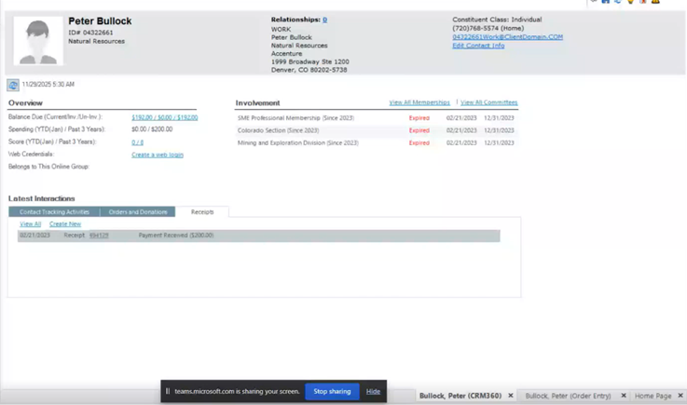Viewport: 687px width, 405px height.
Task: Click Peter Bullock's profile photo placeholder
Action: coord(38,41)
